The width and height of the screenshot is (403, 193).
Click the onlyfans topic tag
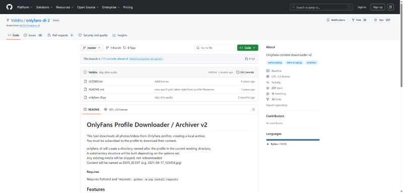[x=311, y=62]
